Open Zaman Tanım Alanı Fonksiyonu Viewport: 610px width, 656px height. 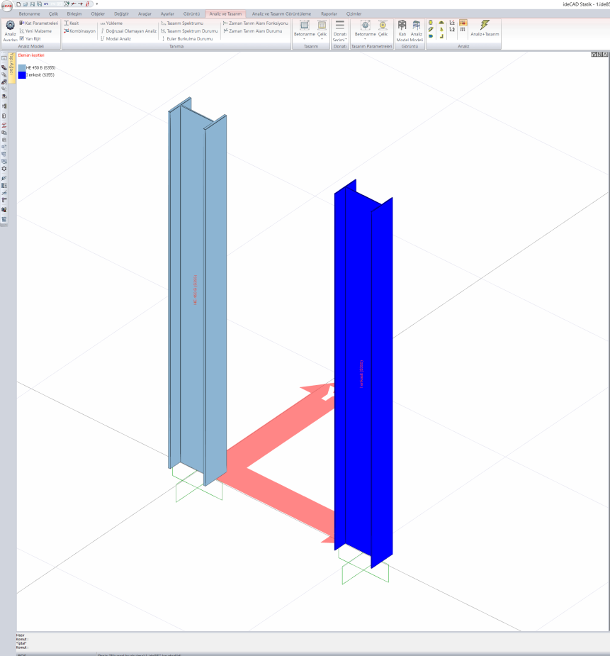(x=255, y=23)
